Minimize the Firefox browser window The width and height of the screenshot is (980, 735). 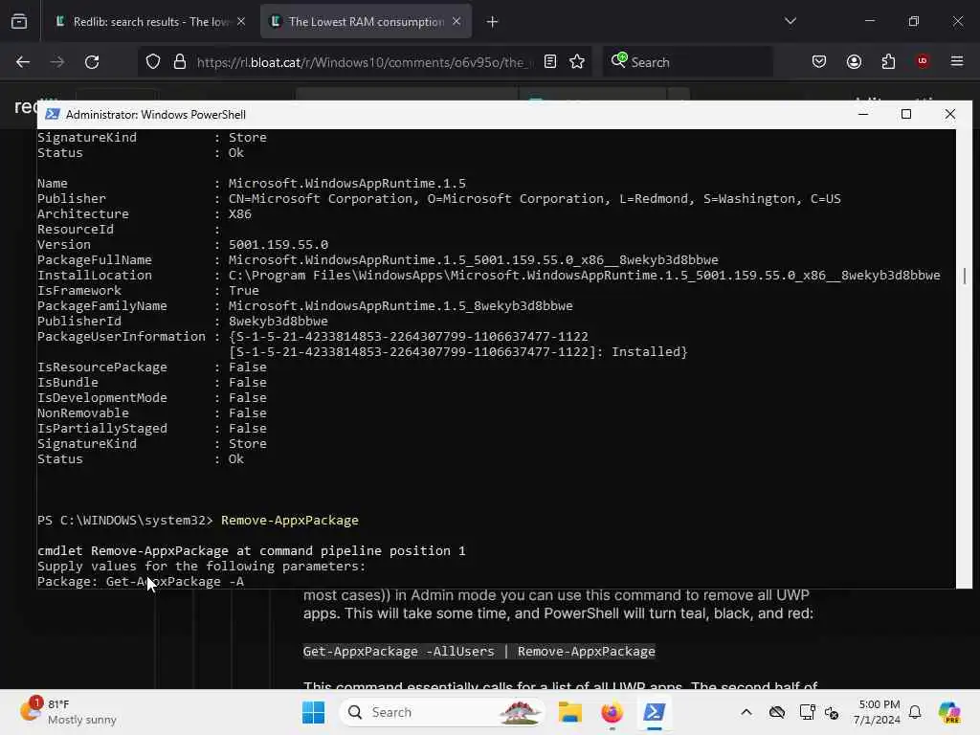870,21
